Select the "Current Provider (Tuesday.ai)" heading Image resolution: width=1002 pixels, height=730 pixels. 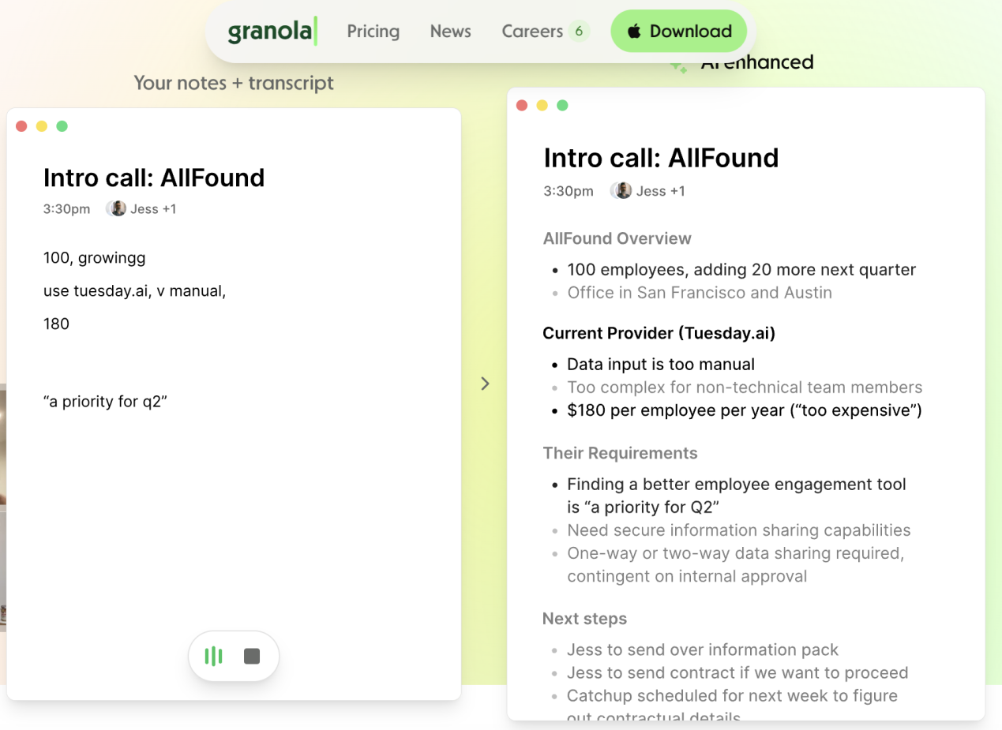point(659,333)
